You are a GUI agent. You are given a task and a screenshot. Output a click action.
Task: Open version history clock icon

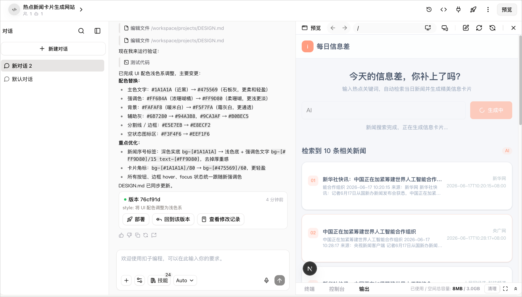point(429,9)
